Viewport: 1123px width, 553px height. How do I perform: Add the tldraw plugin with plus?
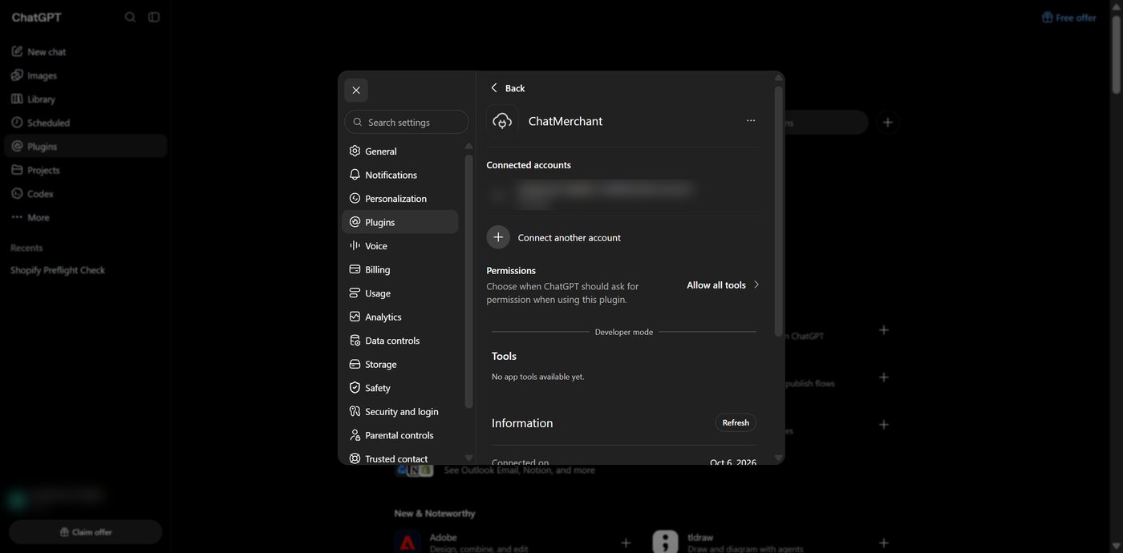883,543
